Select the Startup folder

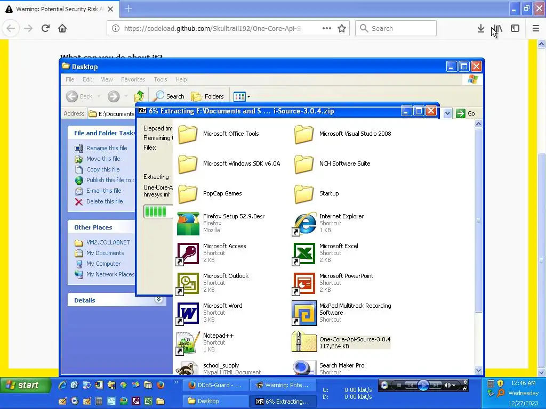click(x=304, y=194)
